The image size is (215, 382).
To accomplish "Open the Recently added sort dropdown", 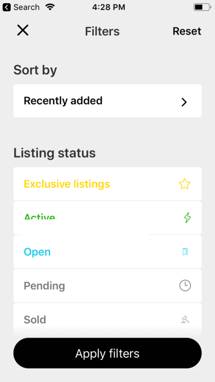I will click(x=107, y=101).
